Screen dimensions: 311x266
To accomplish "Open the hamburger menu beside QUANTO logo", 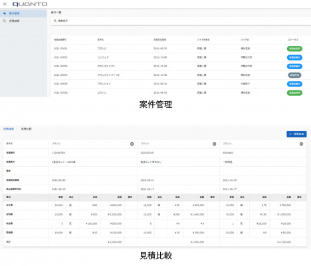I will 5,4.
